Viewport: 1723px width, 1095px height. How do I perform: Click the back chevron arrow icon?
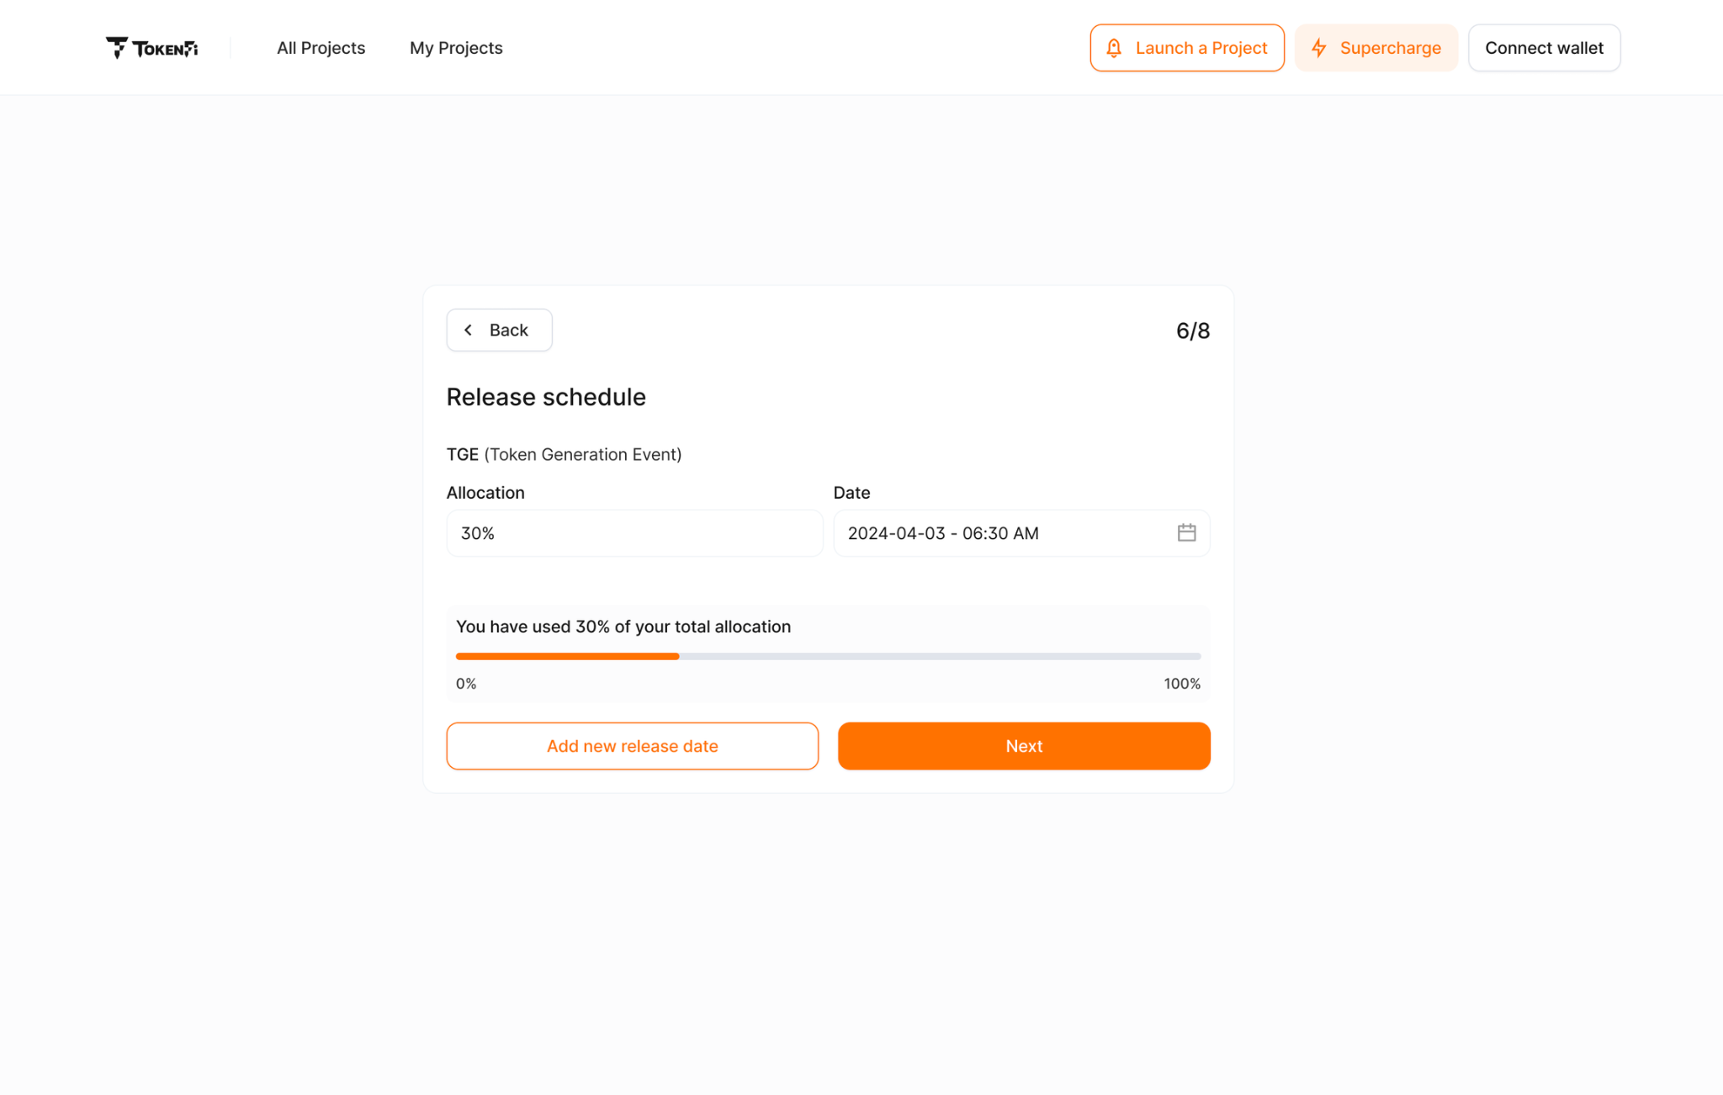(x=469, y=330)
